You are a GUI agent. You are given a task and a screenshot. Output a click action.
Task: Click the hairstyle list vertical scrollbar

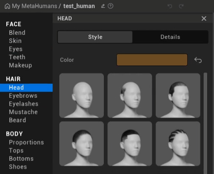pyautogui.click(x=206, y=123)
